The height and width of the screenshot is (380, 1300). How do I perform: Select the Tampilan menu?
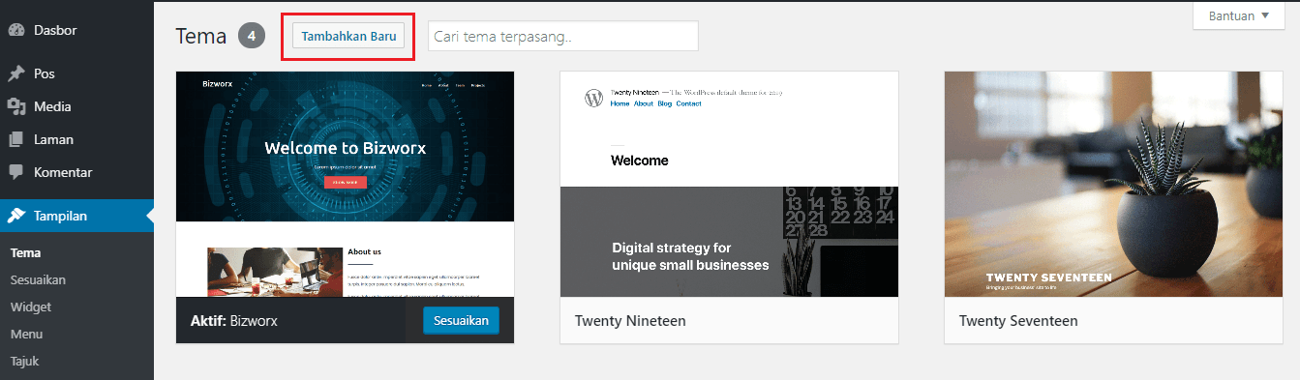click(76, 216)
